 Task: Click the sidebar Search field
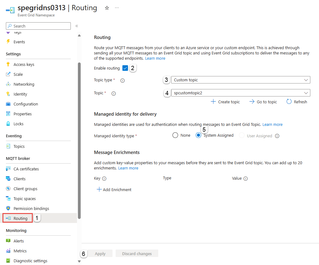pyautogui.click(x=38, y=26)
